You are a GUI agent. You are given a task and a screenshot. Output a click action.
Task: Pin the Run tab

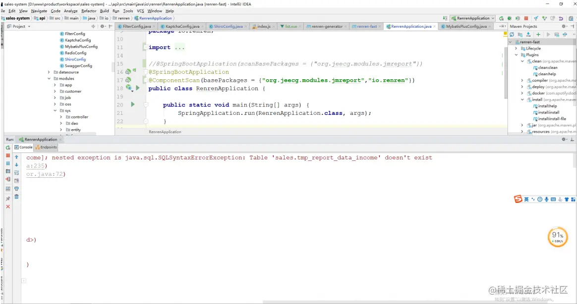(8, 199)
